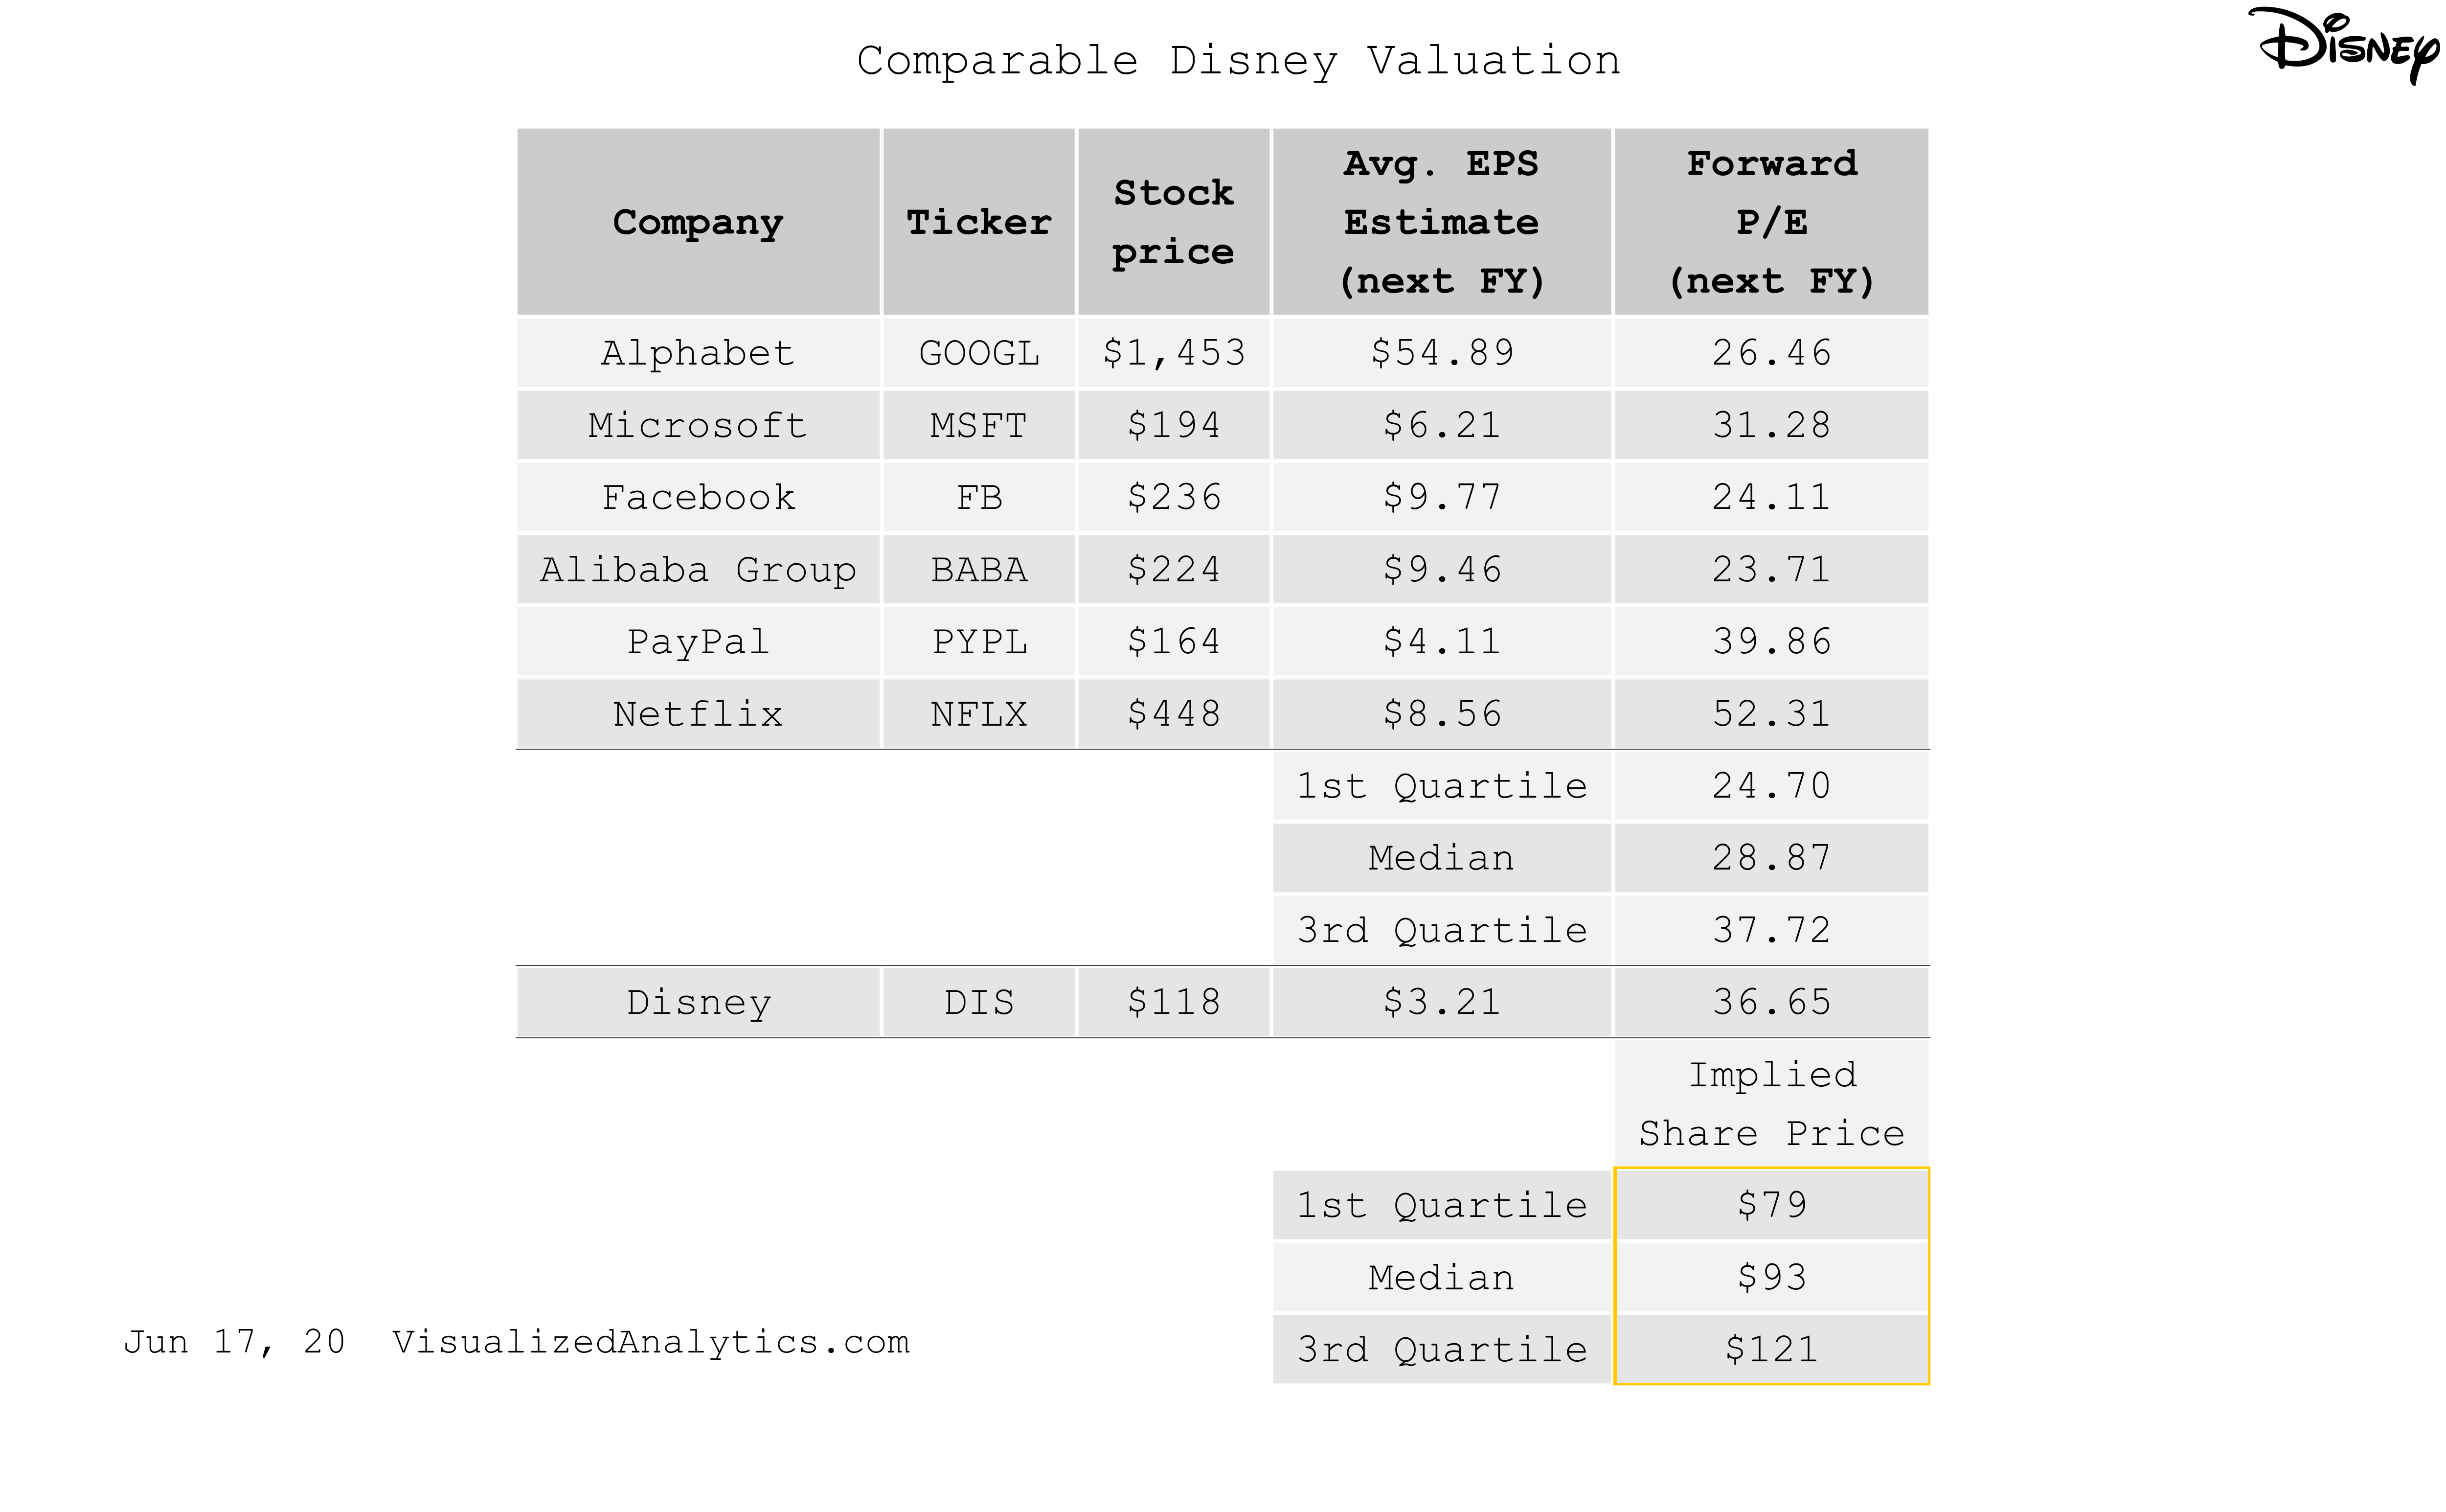Click PayPal's 39.86 forward P/E cell
Viewport: 2446px width, 1512px height.
point(1771,642)
